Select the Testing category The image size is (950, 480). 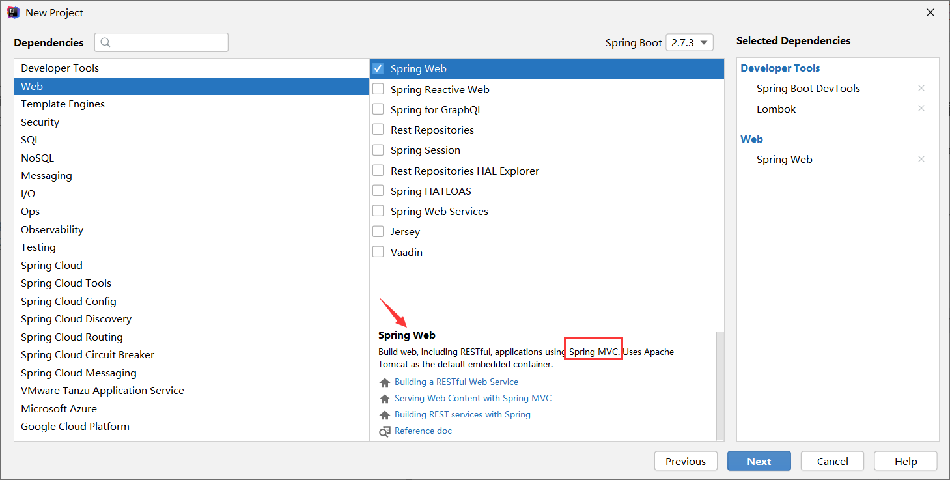tap(191, 247)
